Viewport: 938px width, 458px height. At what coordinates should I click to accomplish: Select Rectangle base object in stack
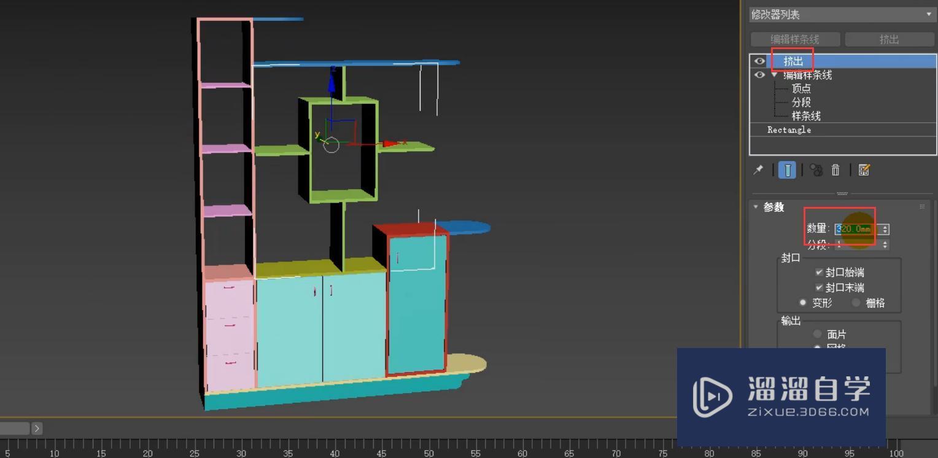(x=789, y=130)
